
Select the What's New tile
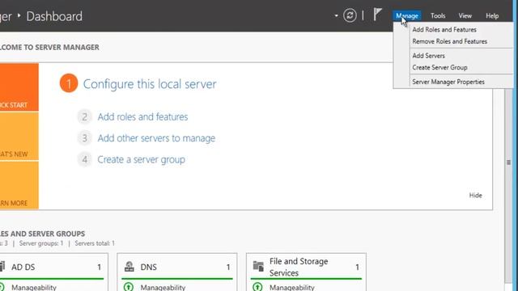19,137
